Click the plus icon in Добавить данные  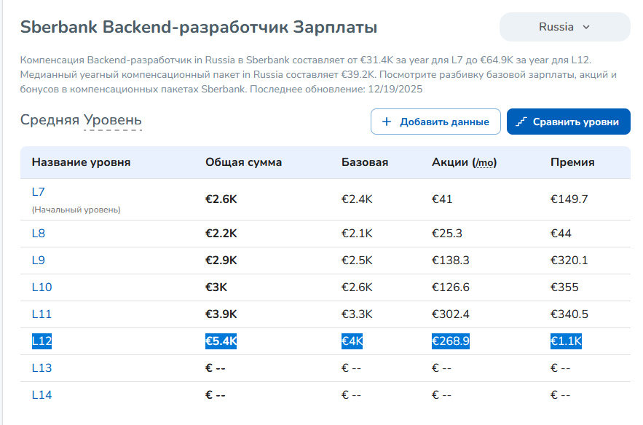(387, 122)
